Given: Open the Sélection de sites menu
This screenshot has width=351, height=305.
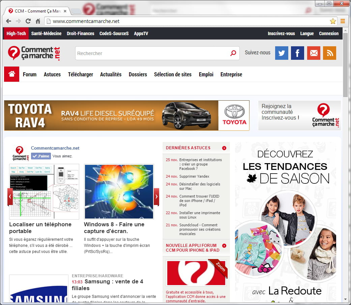Looking at the screenshot, I should coord(173,74).
